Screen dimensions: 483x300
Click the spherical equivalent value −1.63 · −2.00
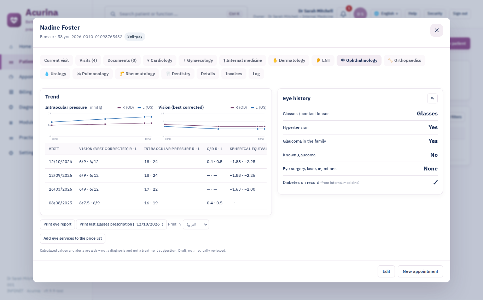(243, 189)
